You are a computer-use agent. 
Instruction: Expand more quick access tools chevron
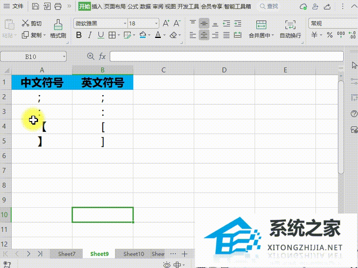[69, 6]
